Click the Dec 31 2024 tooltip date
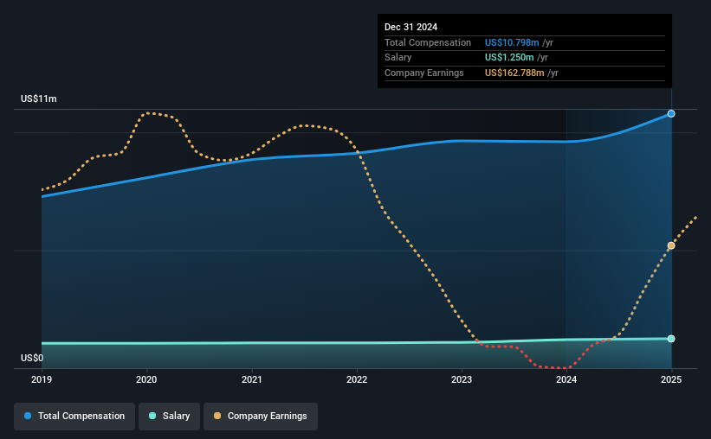This screenshot has width=711, height=439. [410, 27]
